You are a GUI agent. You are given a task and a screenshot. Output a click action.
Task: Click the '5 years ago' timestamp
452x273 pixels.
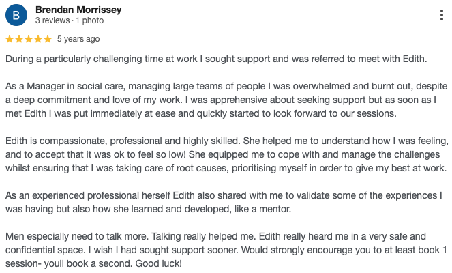pos(78,39)
